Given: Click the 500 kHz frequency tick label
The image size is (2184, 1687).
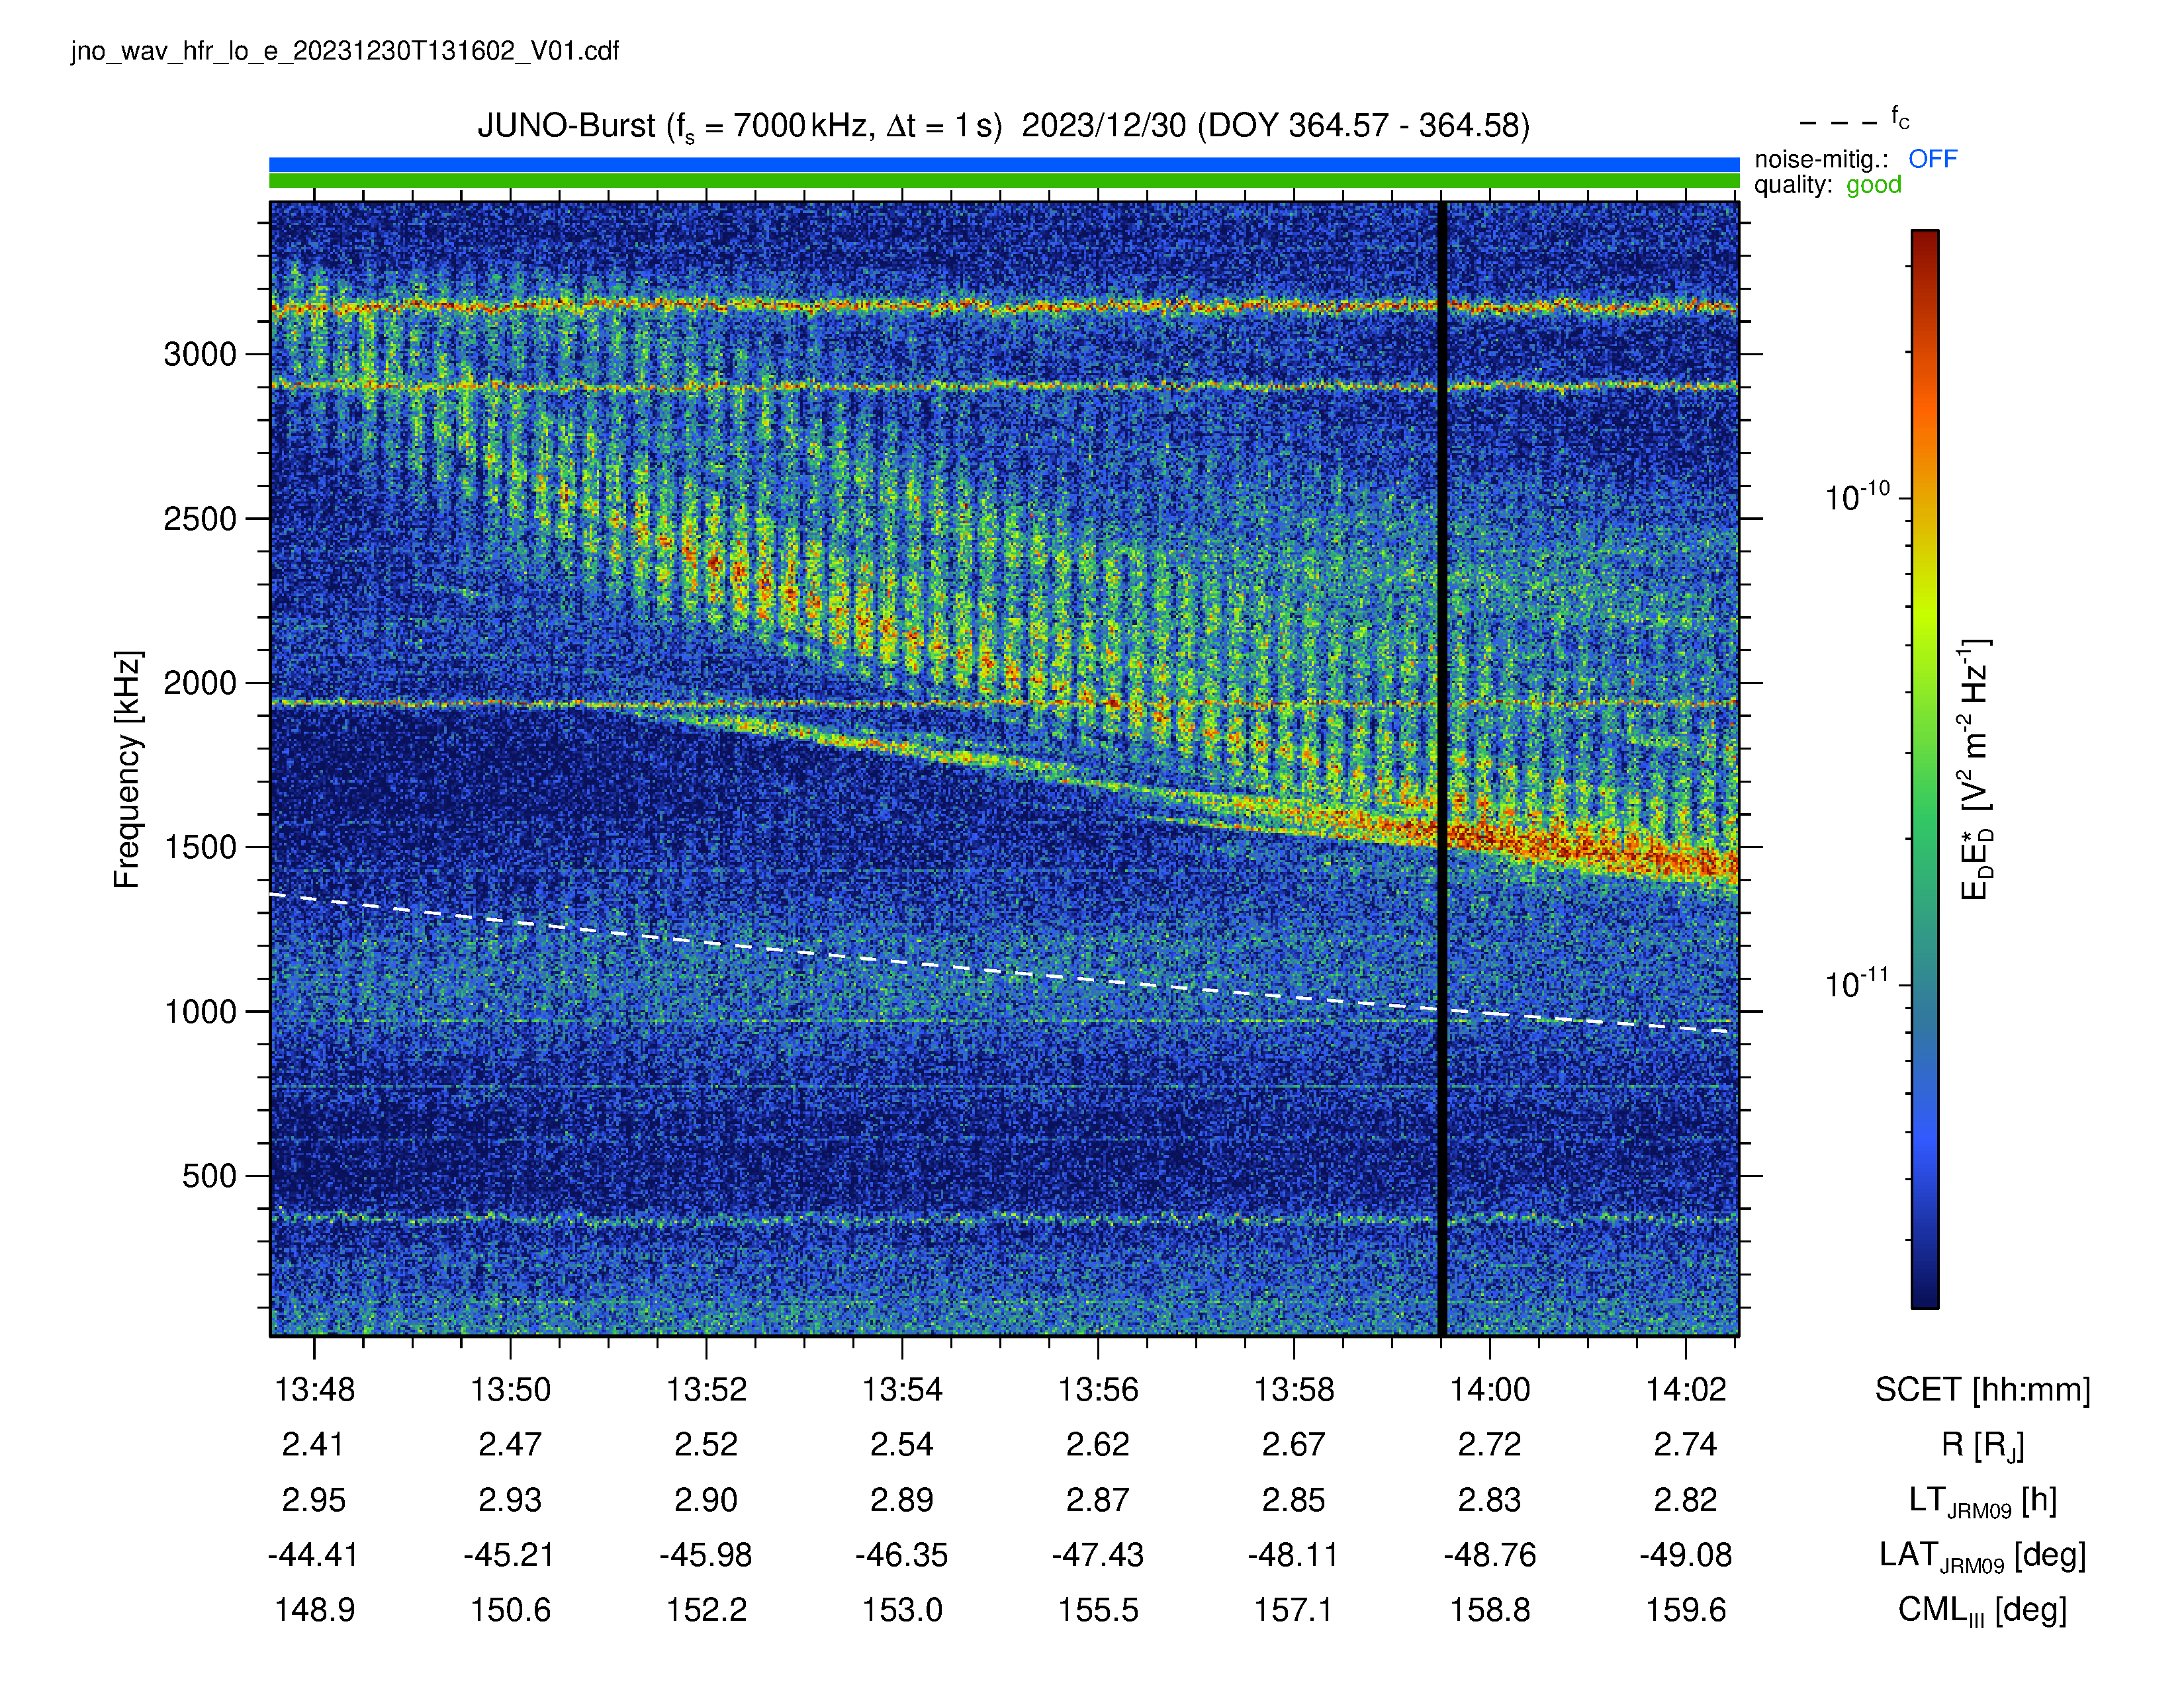Looking at the screenshot, I should [209, 1176].
